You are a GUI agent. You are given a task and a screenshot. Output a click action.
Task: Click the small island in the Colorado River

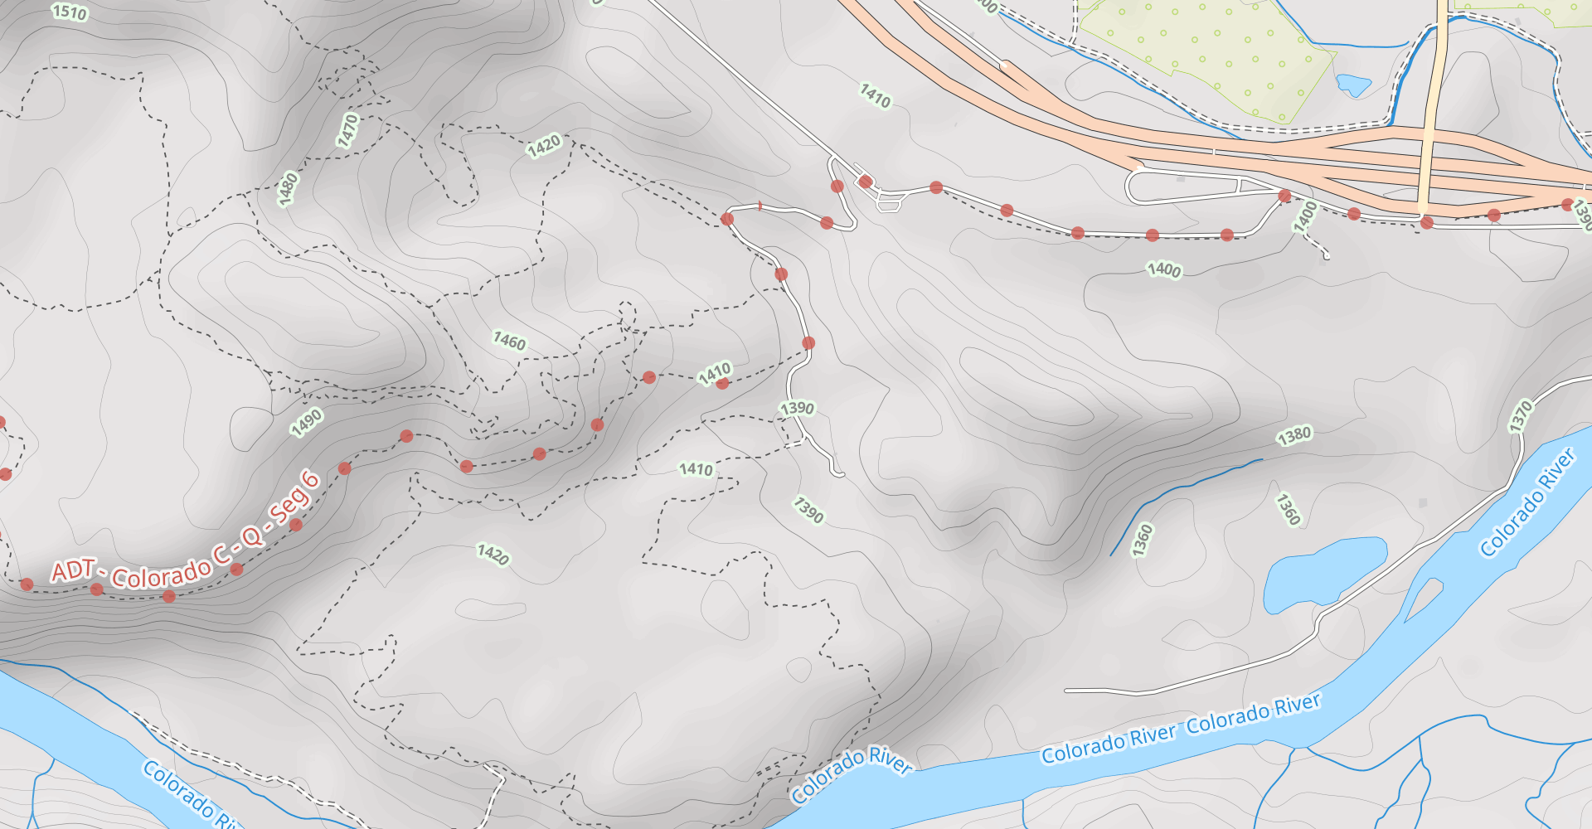point(1424,599)
